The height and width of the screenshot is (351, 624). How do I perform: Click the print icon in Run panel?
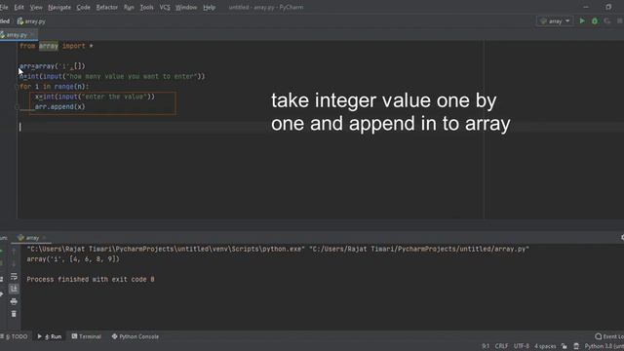(x=14, y=301)
